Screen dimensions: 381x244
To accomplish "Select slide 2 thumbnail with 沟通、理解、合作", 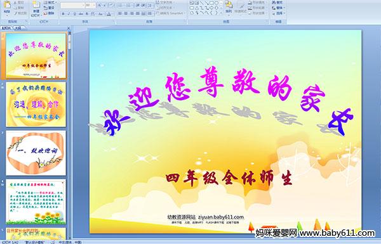I will (x=36, y=105).
